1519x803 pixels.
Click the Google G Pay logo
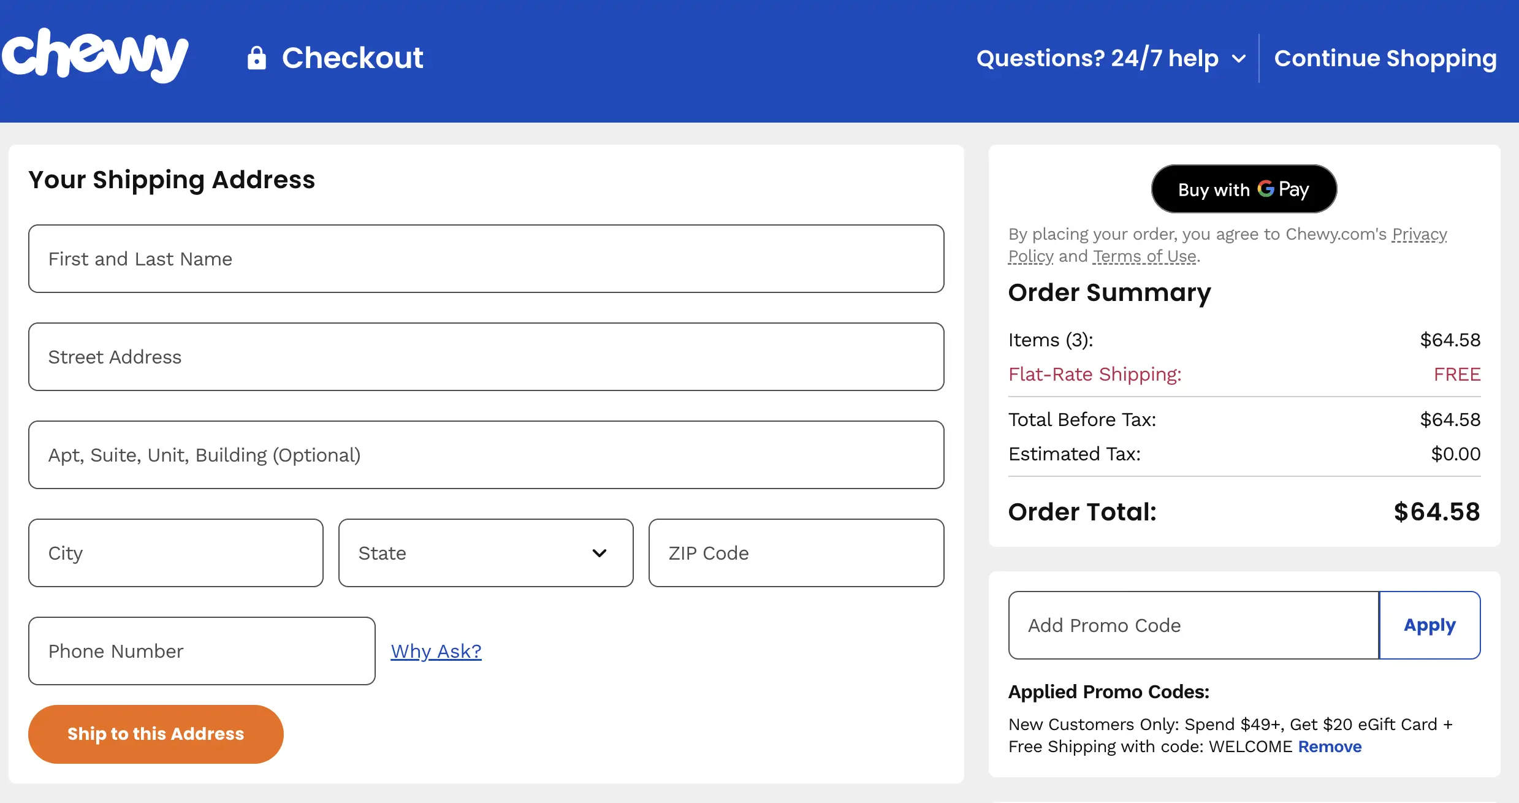tap(1265, 189)
